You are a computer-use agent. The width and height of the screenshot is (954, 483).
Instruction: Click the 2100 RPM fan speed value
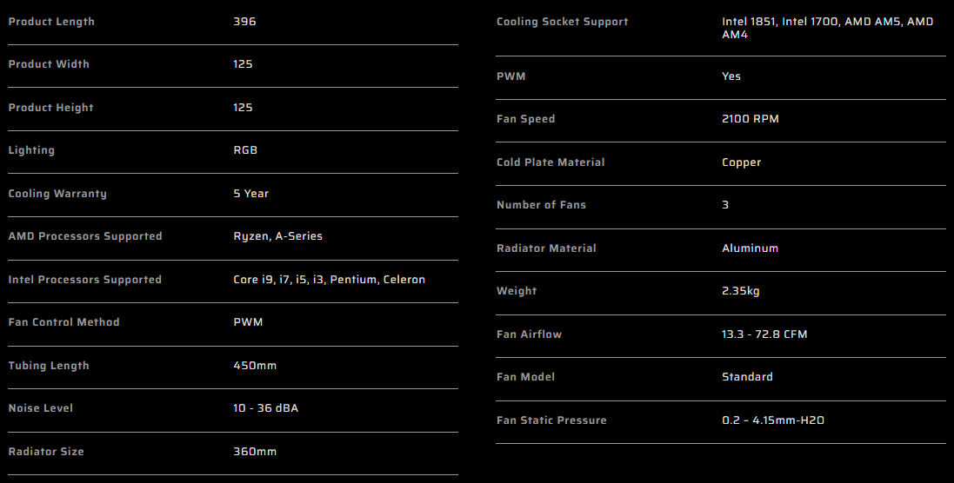tap(751, 119)
